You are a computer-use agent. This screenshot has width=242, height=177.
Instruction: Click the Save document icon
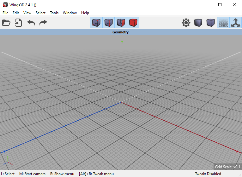[18, 23]
